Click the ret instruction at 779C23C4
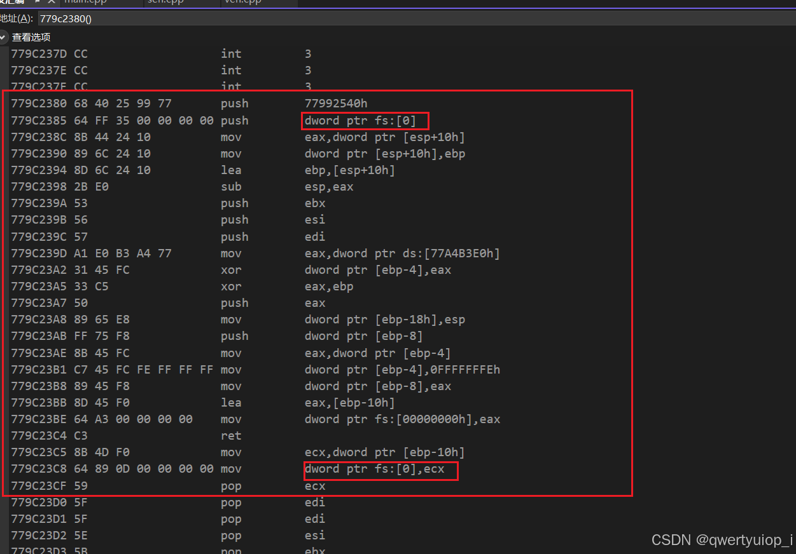 click(x=231, y=436)
